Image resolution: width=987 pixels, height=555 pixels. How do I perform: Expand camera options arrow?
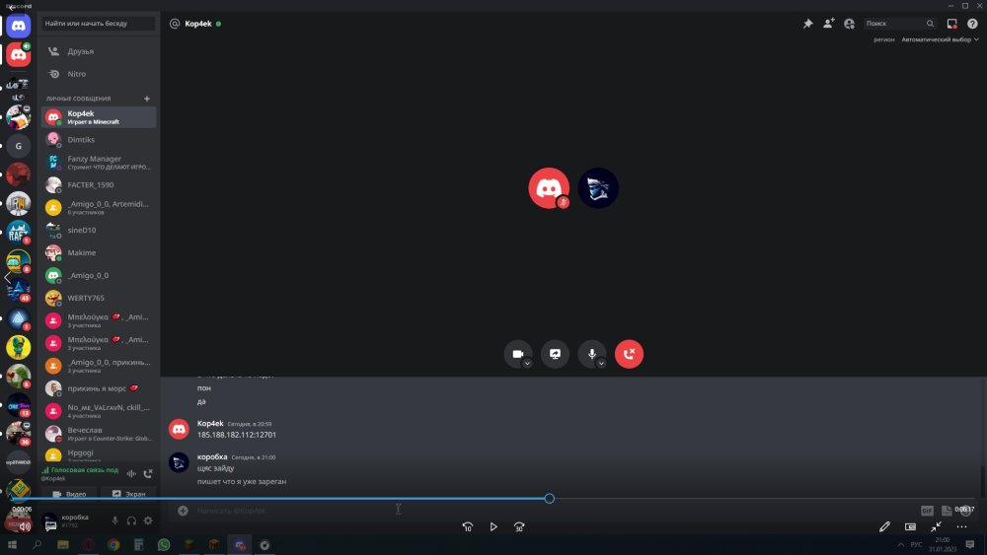(x=527, y=364)
